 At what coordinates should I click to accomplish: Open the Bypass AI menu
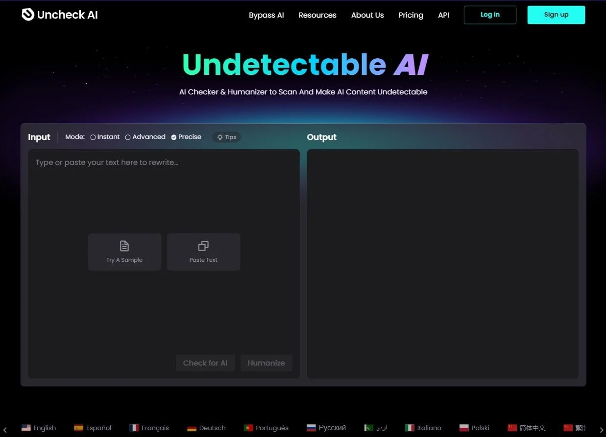click(x=267, y=15)
